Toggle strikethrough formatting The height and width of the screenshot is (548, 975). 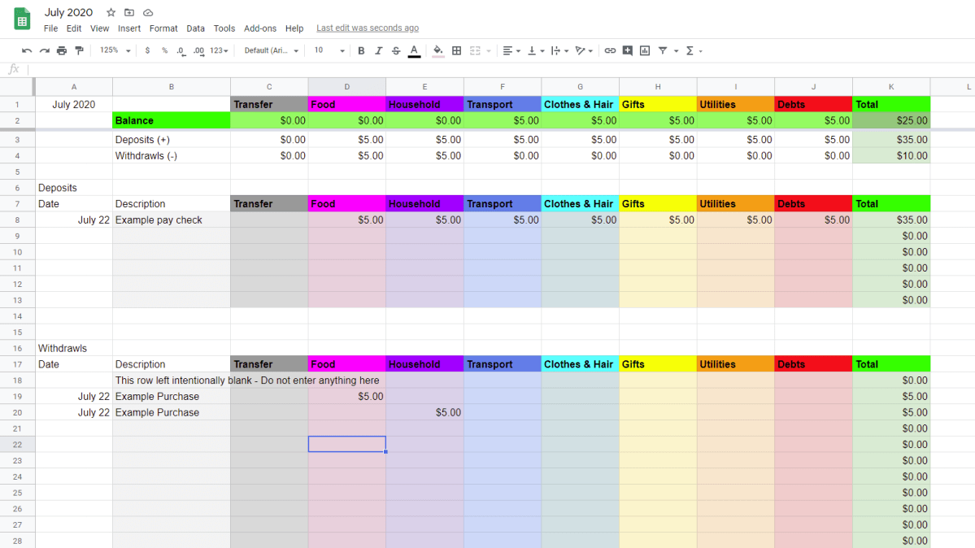(395, 50)
